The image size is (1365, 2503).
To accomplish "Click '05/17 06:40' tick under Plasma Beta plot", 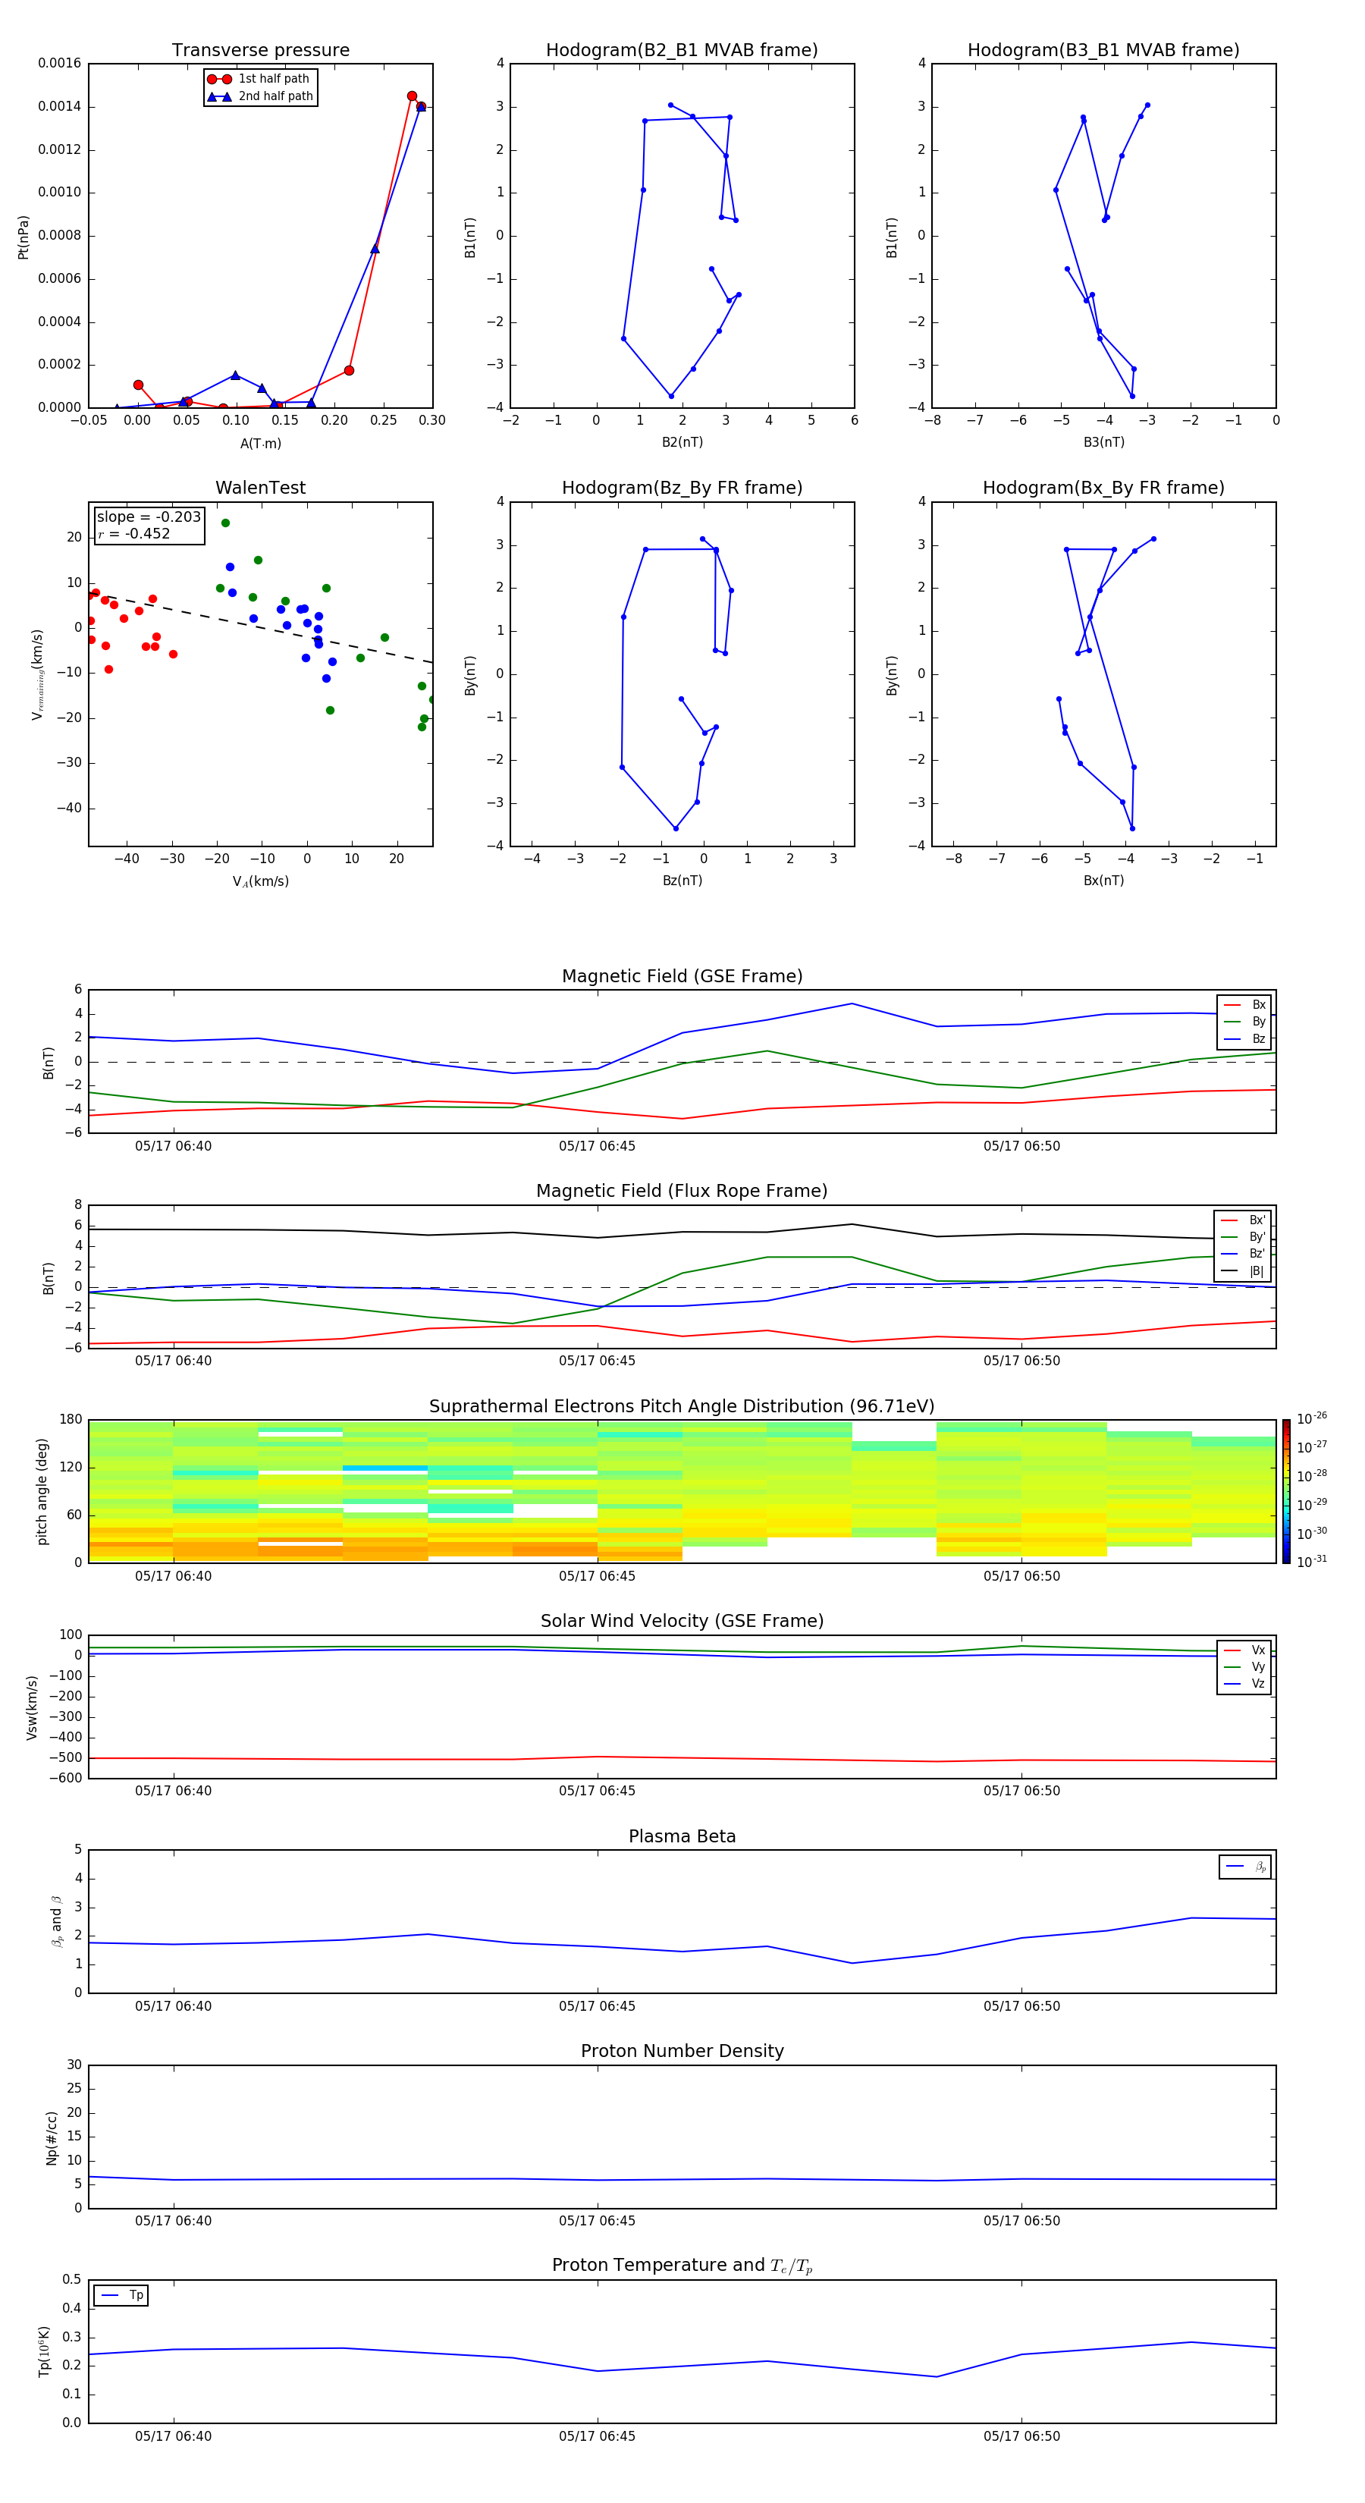I will [173, 2005].
